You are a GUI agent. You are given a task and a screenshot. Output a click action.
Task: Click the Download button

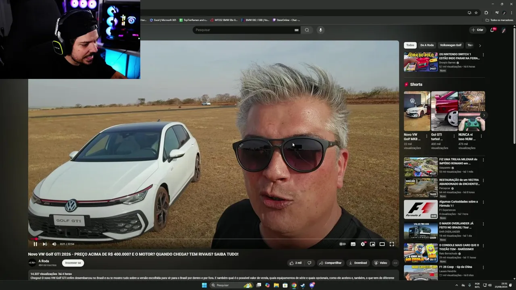click(x=358, y=263)
